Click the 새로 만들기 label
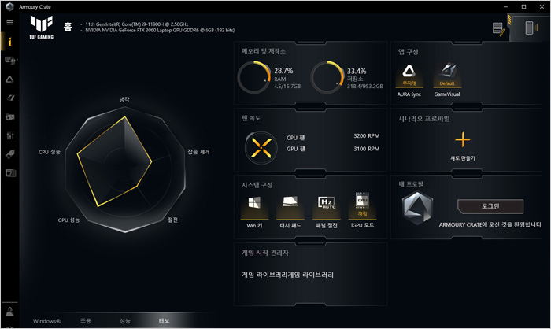Image resolution: width=551 pixels, height=329 pixels. [463, 158]
